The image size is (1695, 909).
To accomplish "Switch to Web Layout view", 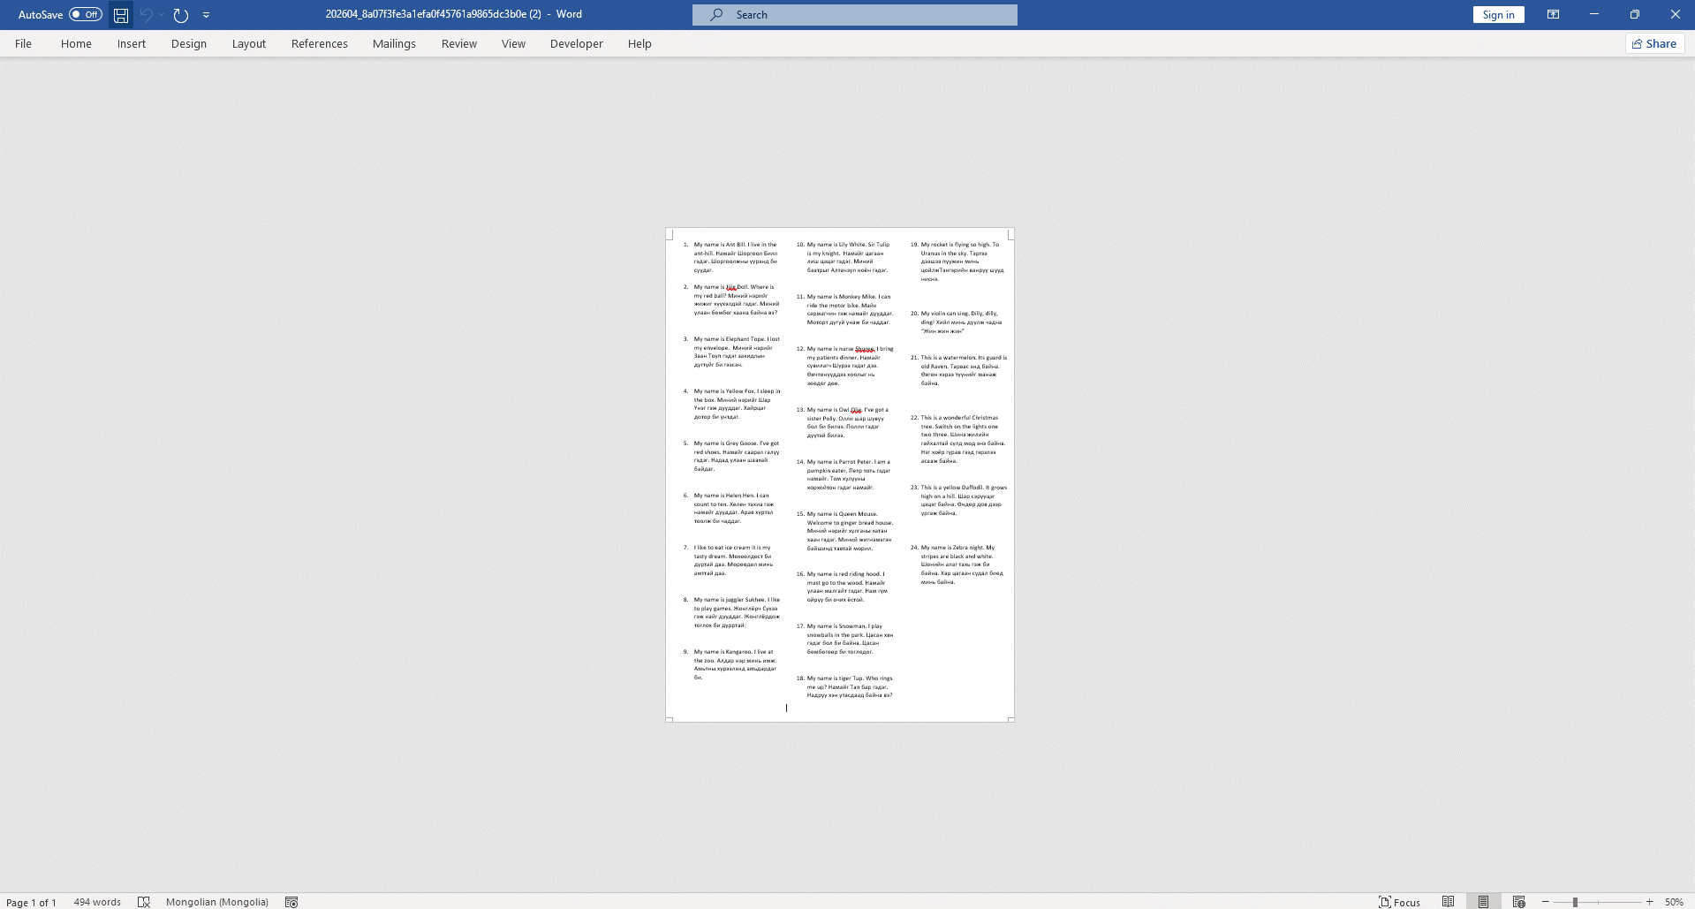I will 1518,902.
